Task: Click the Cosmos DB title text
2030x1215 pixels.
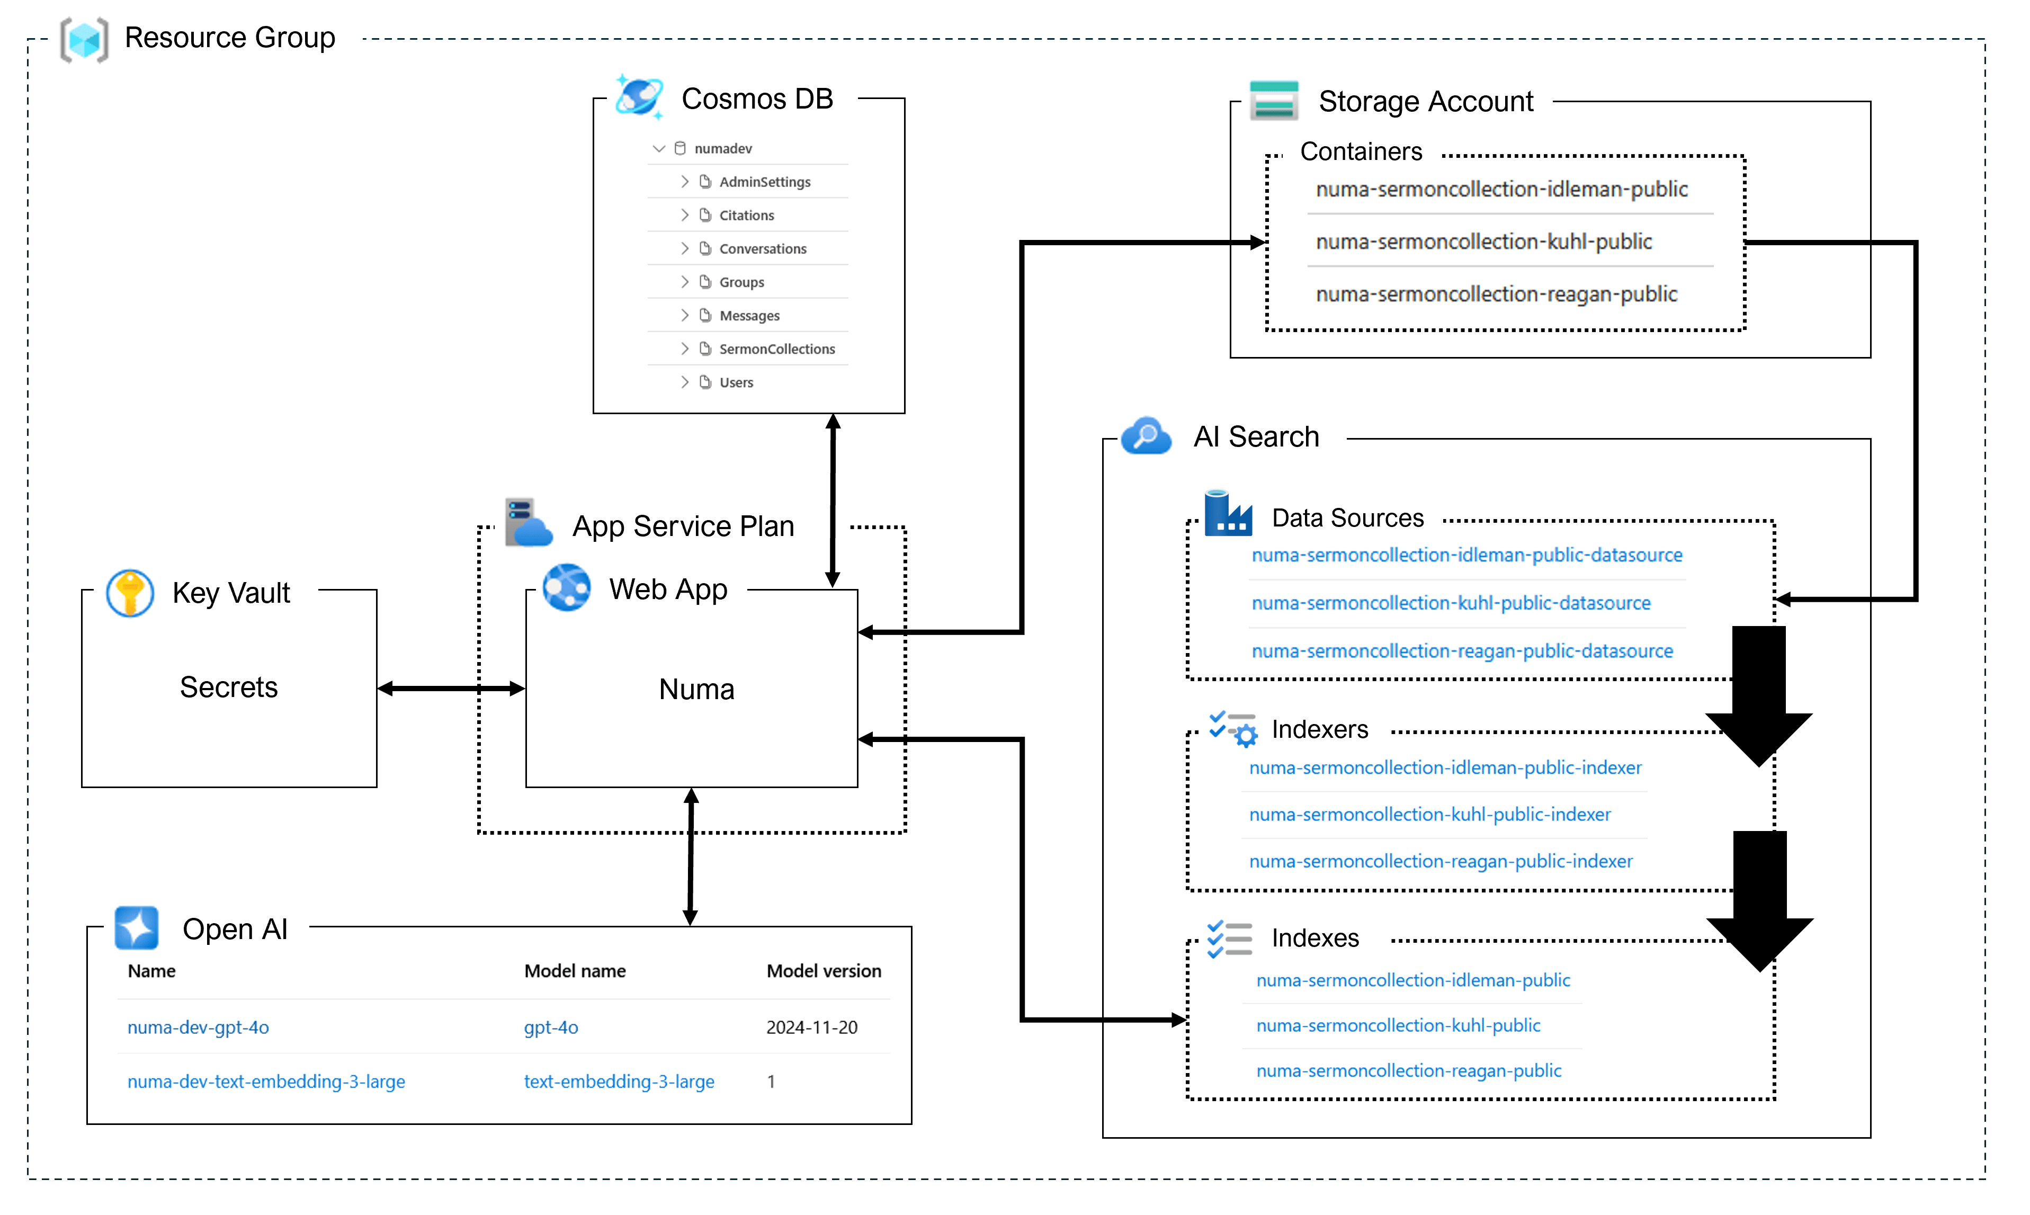Action: (757, 99)
